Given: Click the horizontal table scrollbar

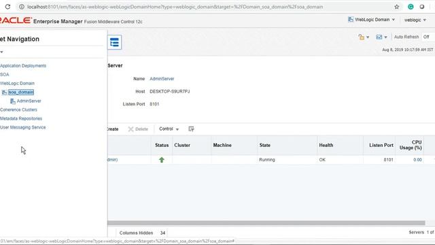Looking at the screenshot, I should point(266,223).
